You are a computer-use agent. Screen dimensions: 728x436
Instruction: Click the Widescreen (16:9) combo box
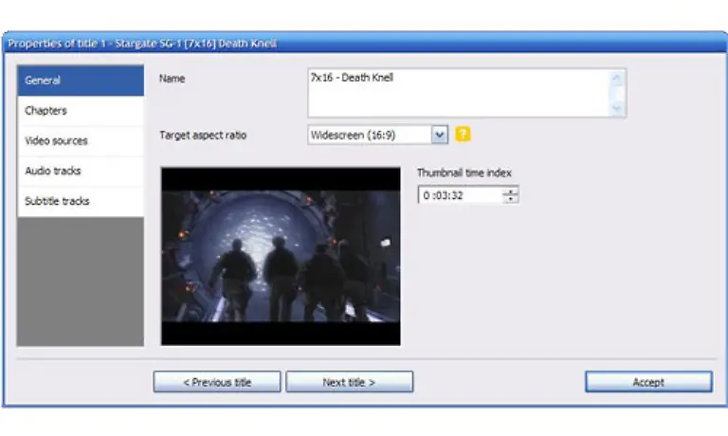[x=377, y=136]
